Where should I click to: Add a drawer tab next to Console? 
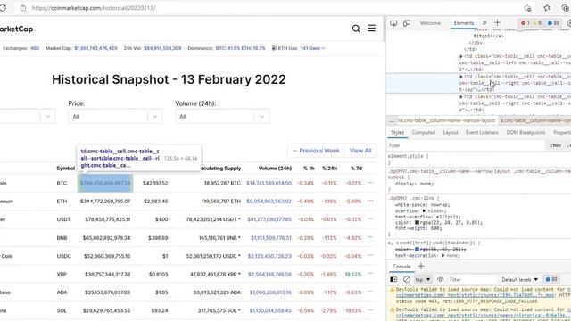[x=421, y=267]
